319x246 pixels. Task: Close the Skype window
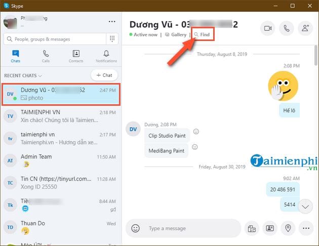click(310, 6)
